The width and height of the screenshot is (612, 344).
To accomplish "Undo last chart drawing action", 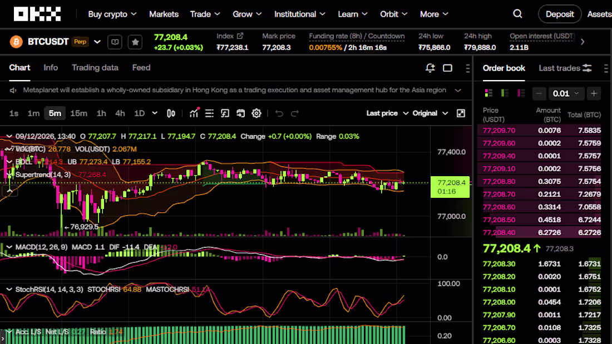I will click(279, 113).
